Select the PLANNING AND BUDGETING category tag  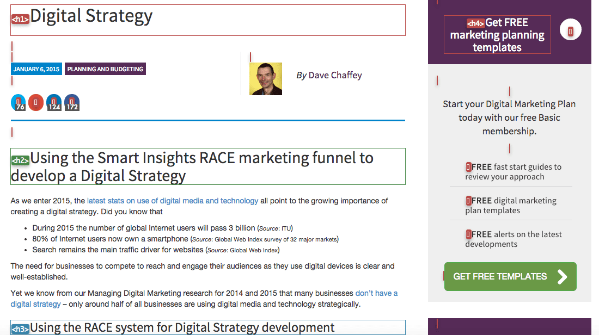(x=105, y=69)
